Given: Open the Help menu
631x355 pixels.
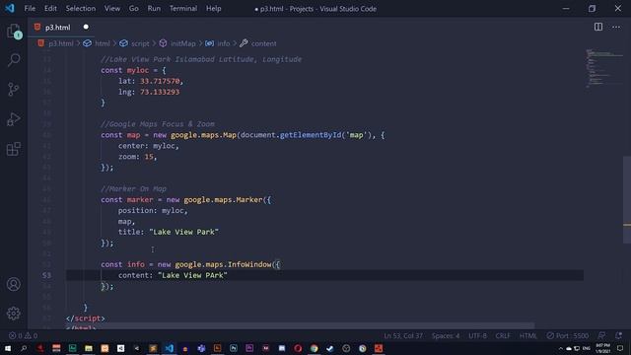Looking at the screenshot, I should (x=214, y=9).
